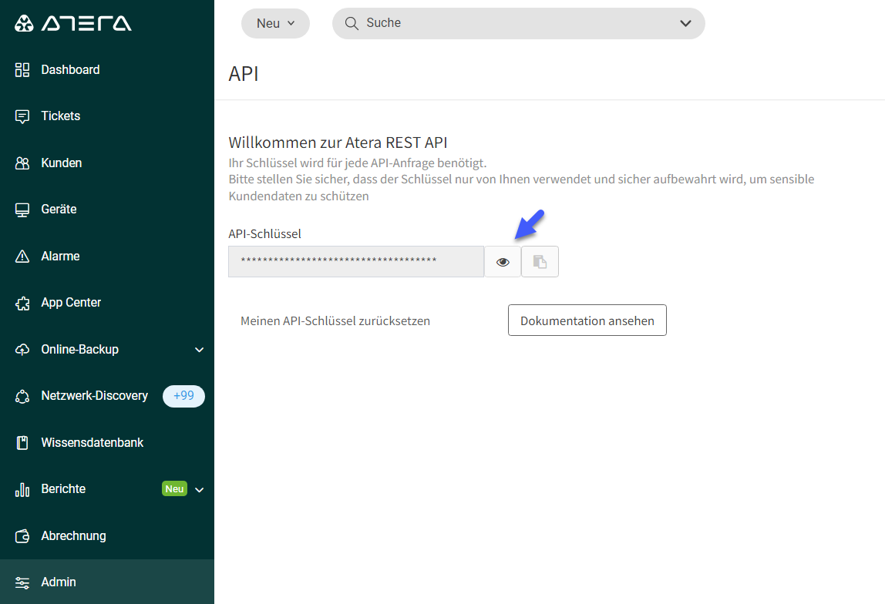Click the Atera logo

[72, 23]
